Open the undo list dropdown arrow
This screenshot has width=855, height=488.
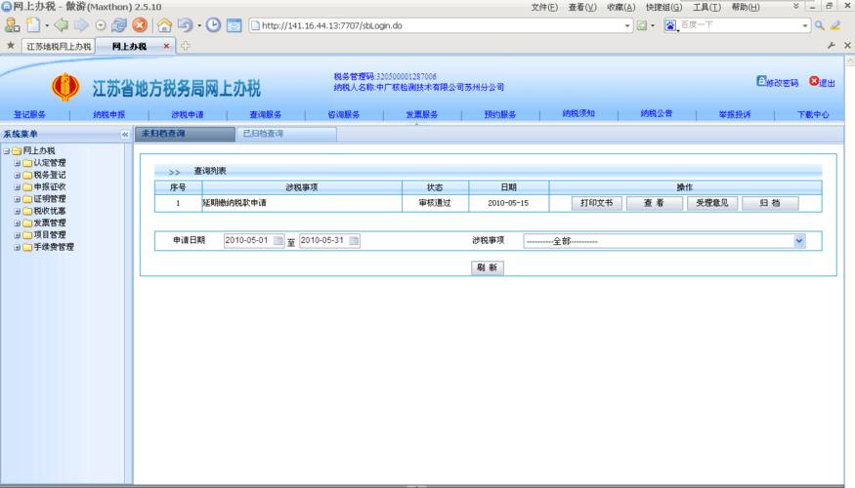coord(199,25)
